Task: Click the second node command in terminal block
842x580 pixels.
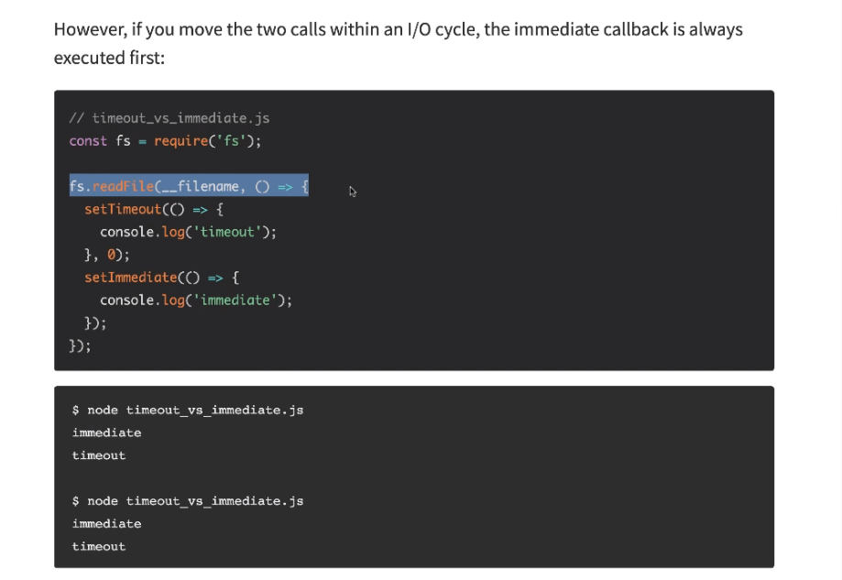Action: pos(188,500)
